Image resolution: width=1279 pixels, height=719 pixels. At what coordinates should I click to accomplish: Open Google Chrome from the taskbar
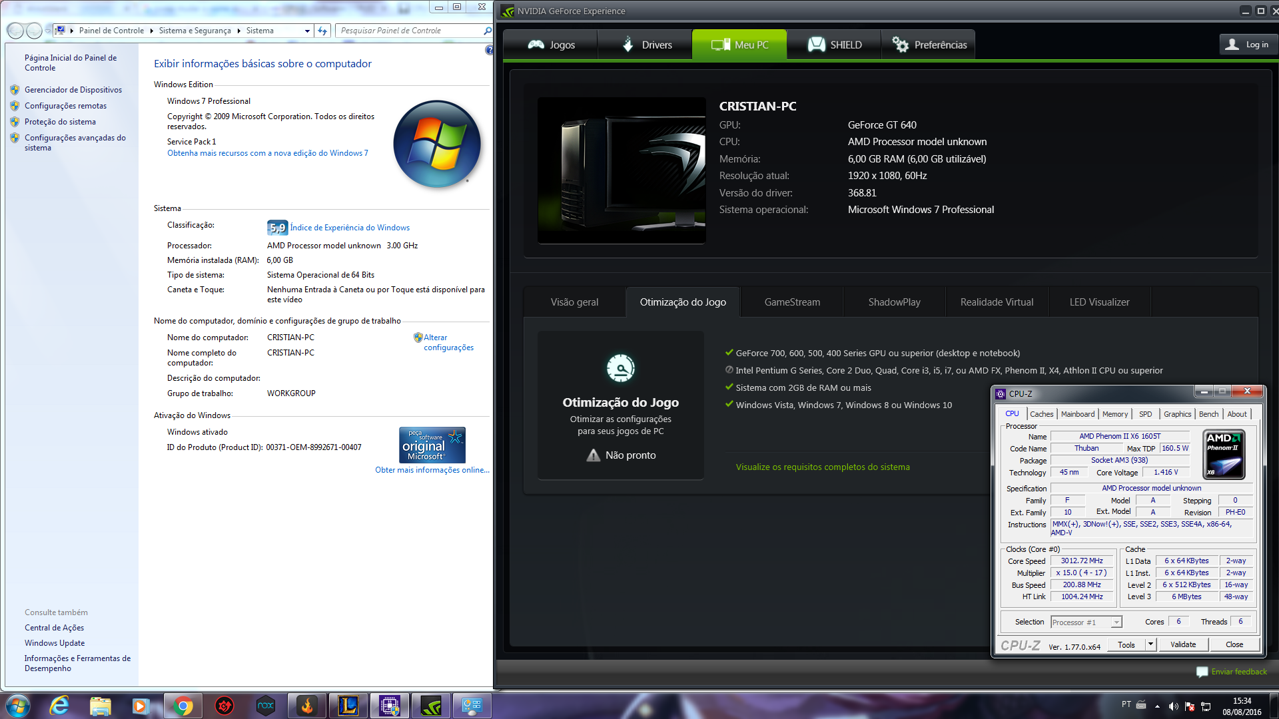[183, 706]
